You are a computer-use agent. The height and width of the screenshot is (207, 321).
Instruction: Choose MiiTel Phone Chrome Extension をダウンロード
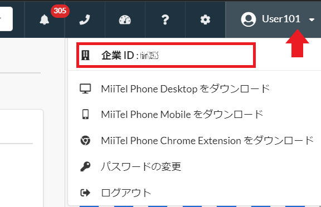[207, 141]
